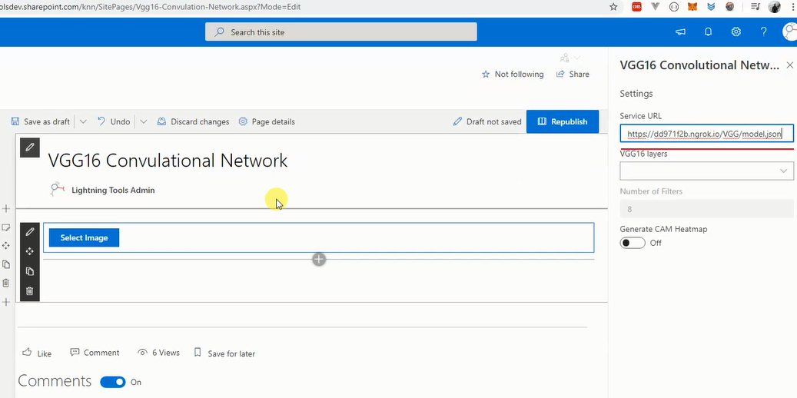Discard changes from the command bar
This screenshot has width=797, height=398.
point(193,121)
